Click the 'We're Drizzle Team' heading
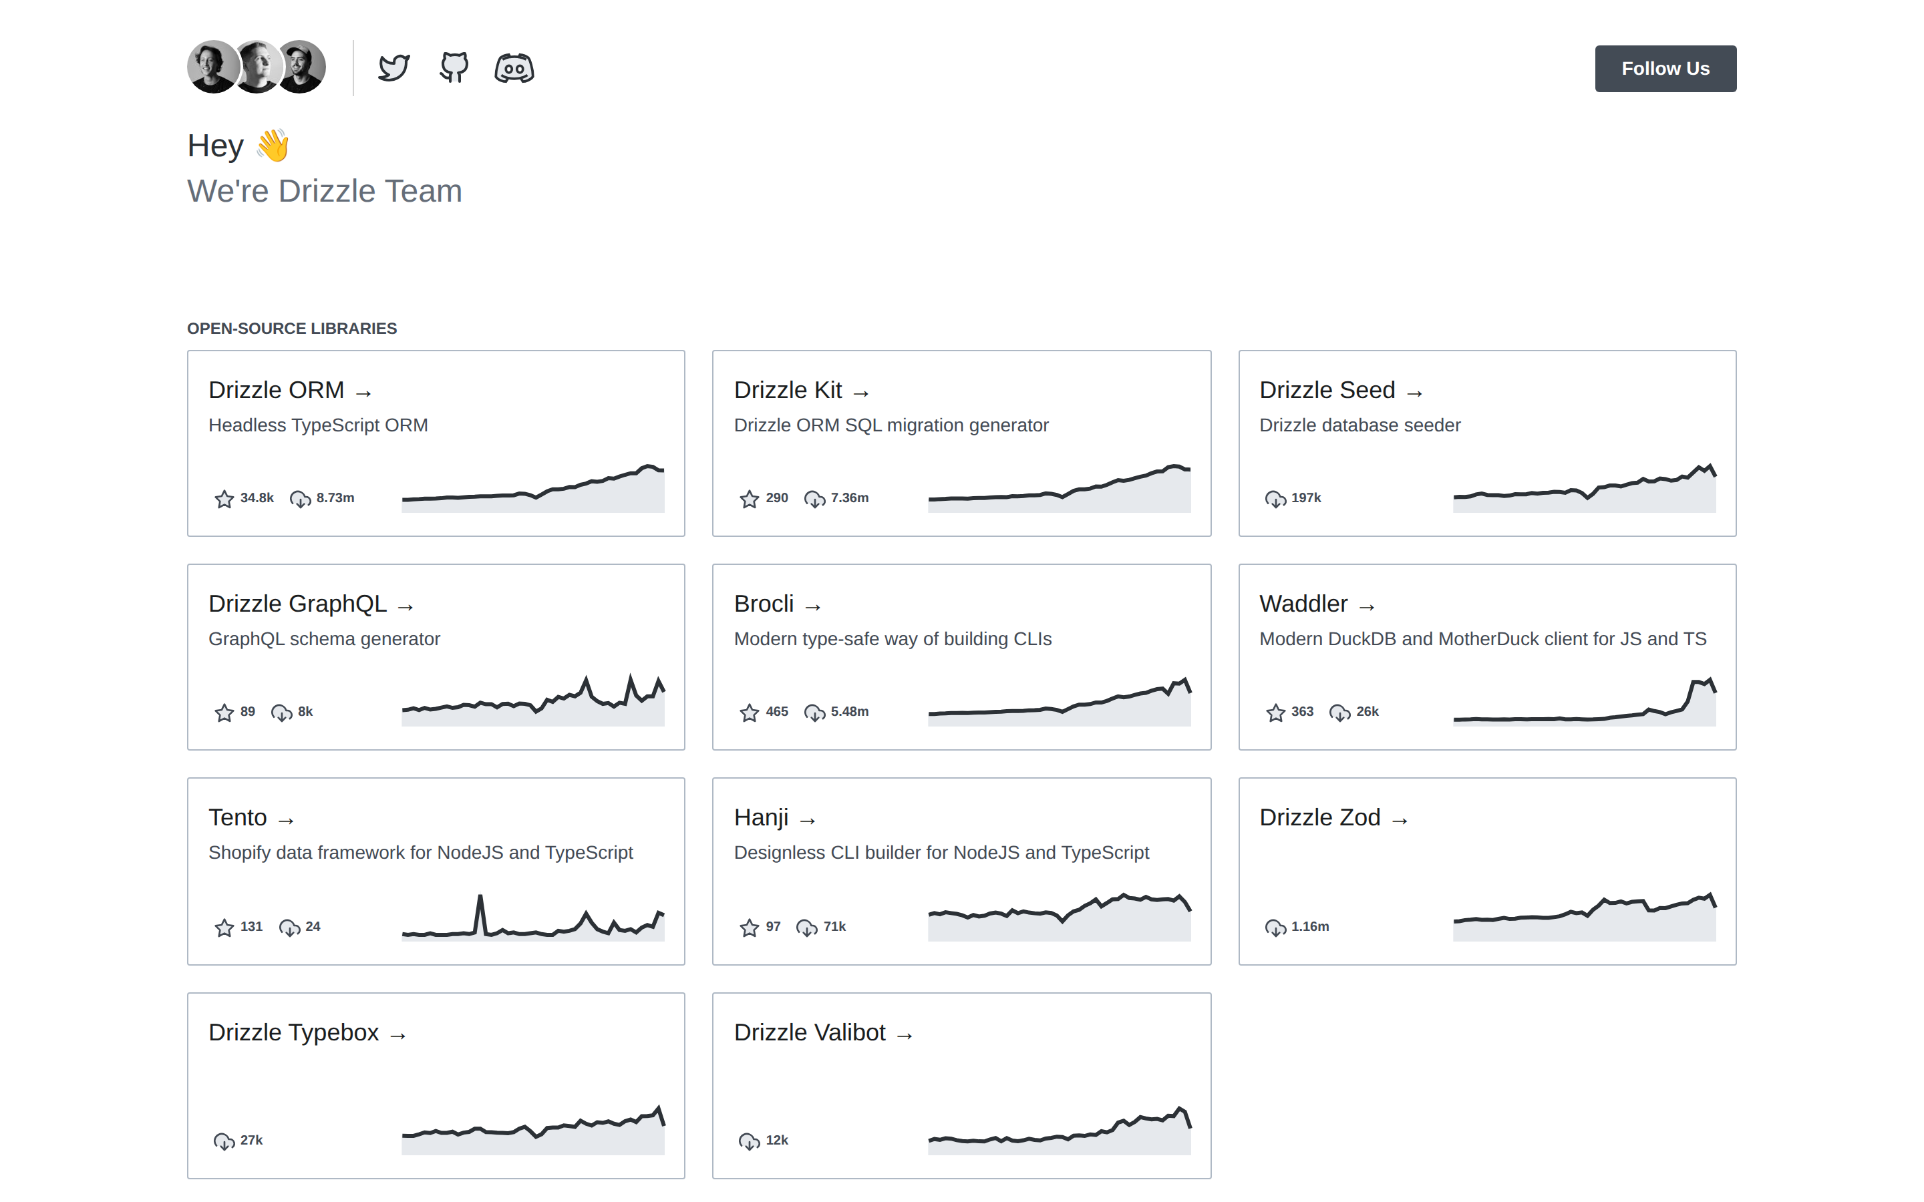 [325, 191]
